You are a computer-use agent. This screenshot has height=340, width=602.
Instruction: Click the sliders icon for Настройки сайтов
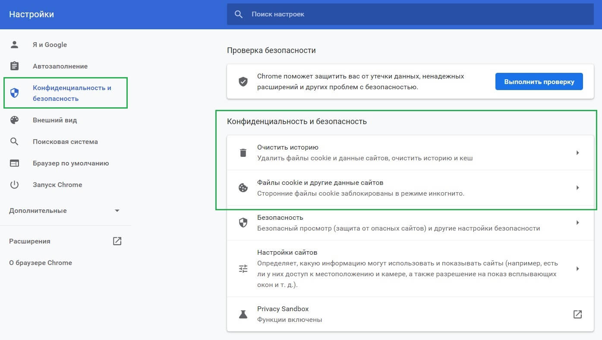[x=243, y=268]
